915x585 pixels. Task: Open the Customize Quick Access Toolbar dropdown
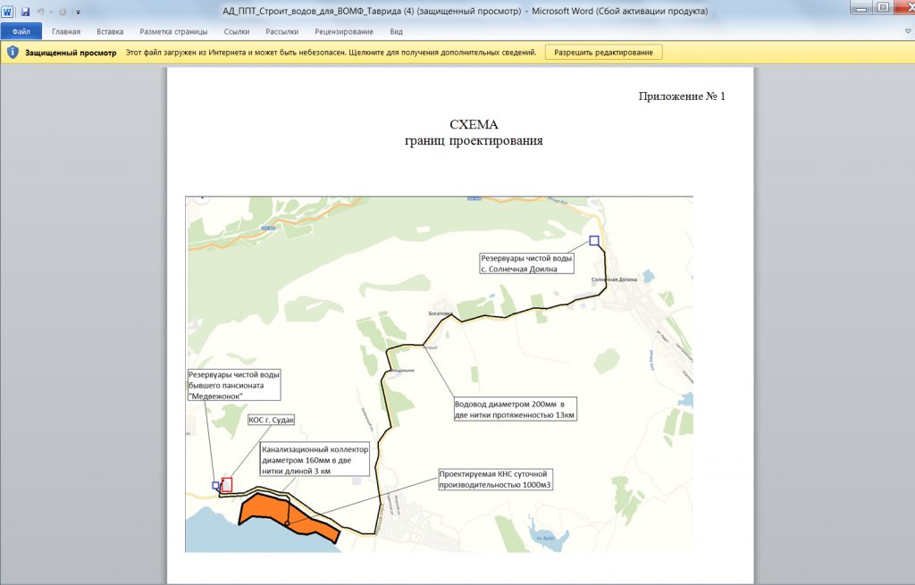pyautogui.click(x=79, y=12)
